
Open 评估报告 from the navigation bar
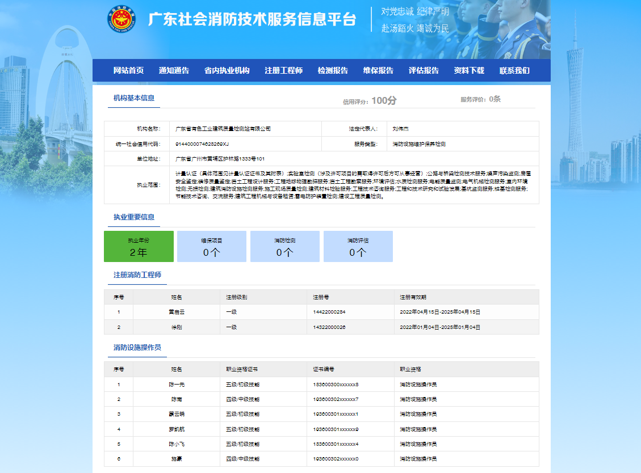pos(424,70)
